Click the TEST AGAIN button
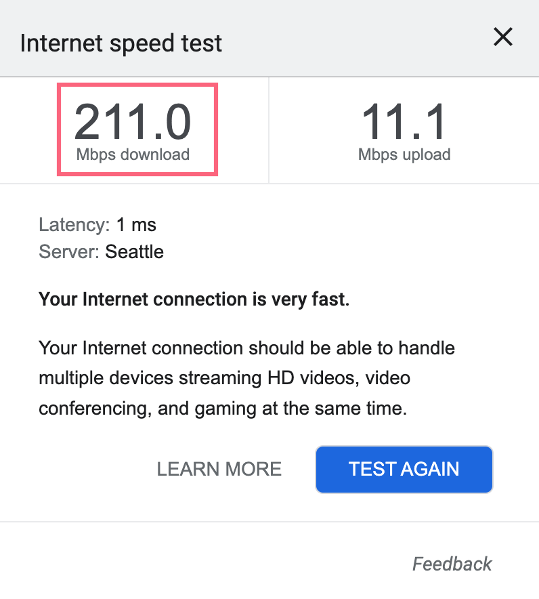 tap(404, 469)
